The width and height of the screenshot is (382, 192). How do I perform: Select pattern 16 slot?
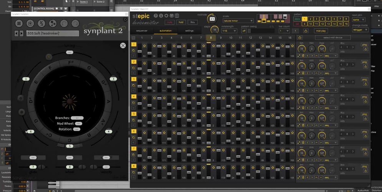(346, 24)
